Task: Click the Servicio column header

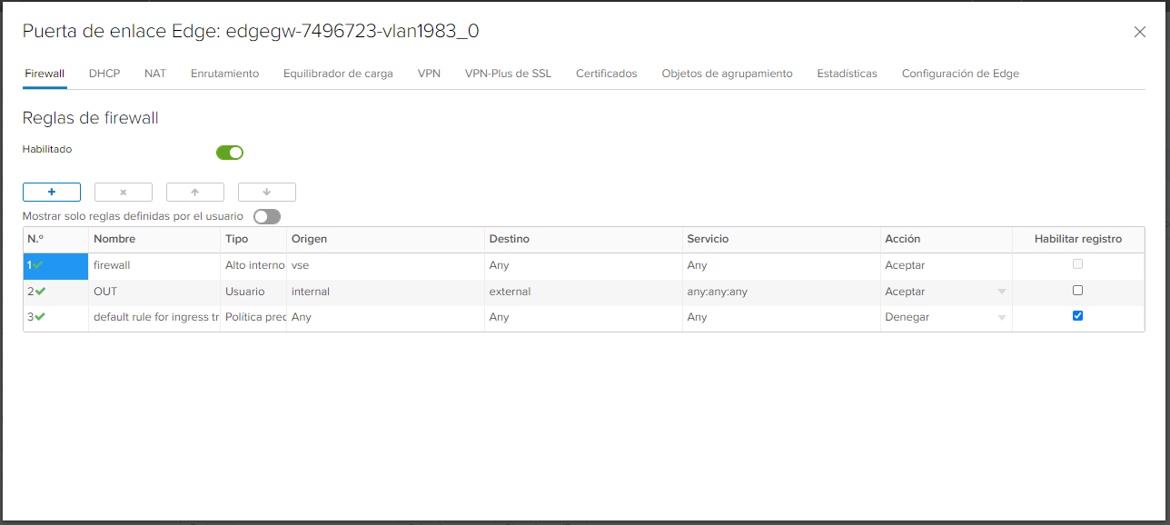Action: pos(781,239)
